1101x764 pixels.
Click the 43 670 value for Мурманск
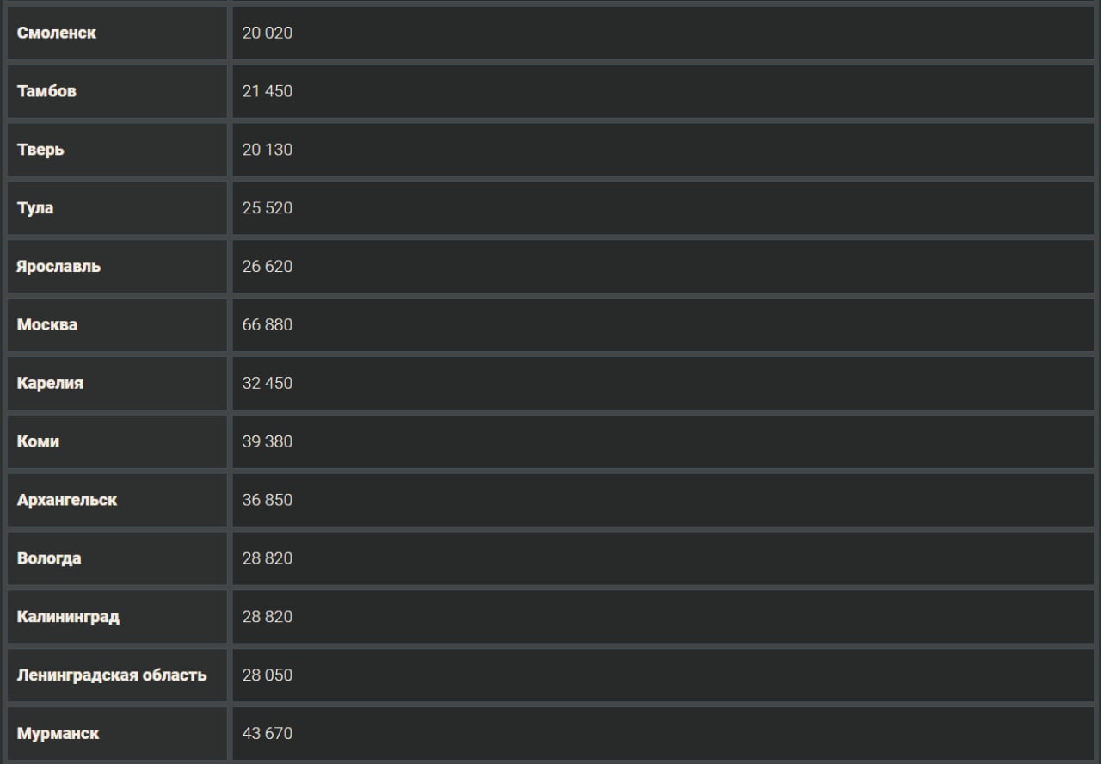pyautogui.click(x=268, y=734)
